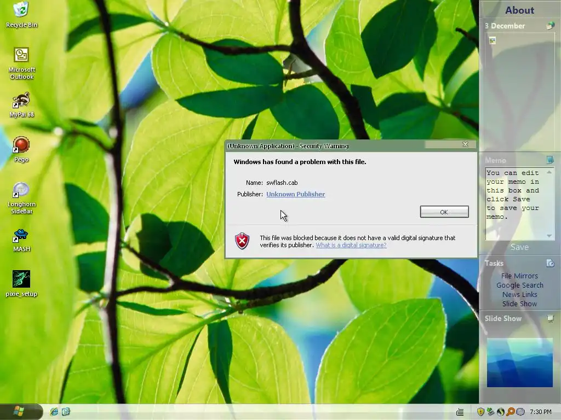Open the Pego red ball shortcut
The height and width of the screenshot is (420, 561).
pos(21,149)
